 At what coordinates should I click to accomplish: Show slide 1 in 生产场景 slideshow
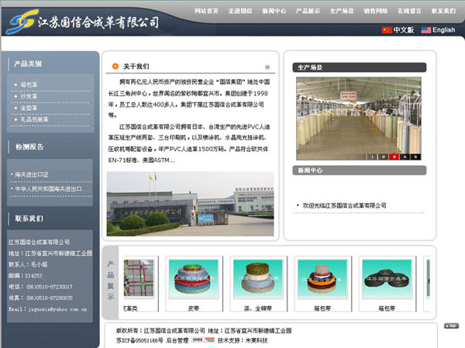(x=373, y=157)
